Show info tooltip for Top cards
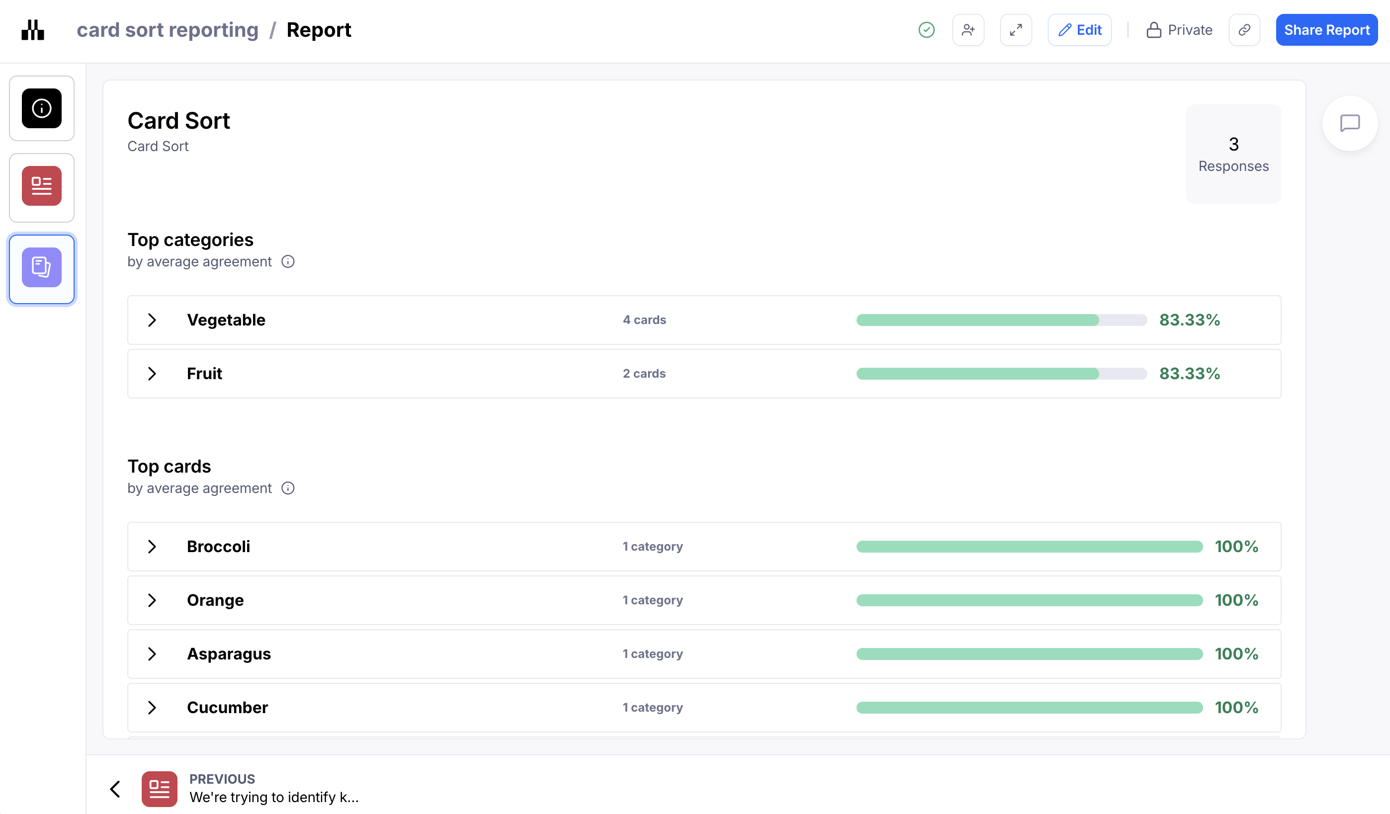 (x=288, y=488)
